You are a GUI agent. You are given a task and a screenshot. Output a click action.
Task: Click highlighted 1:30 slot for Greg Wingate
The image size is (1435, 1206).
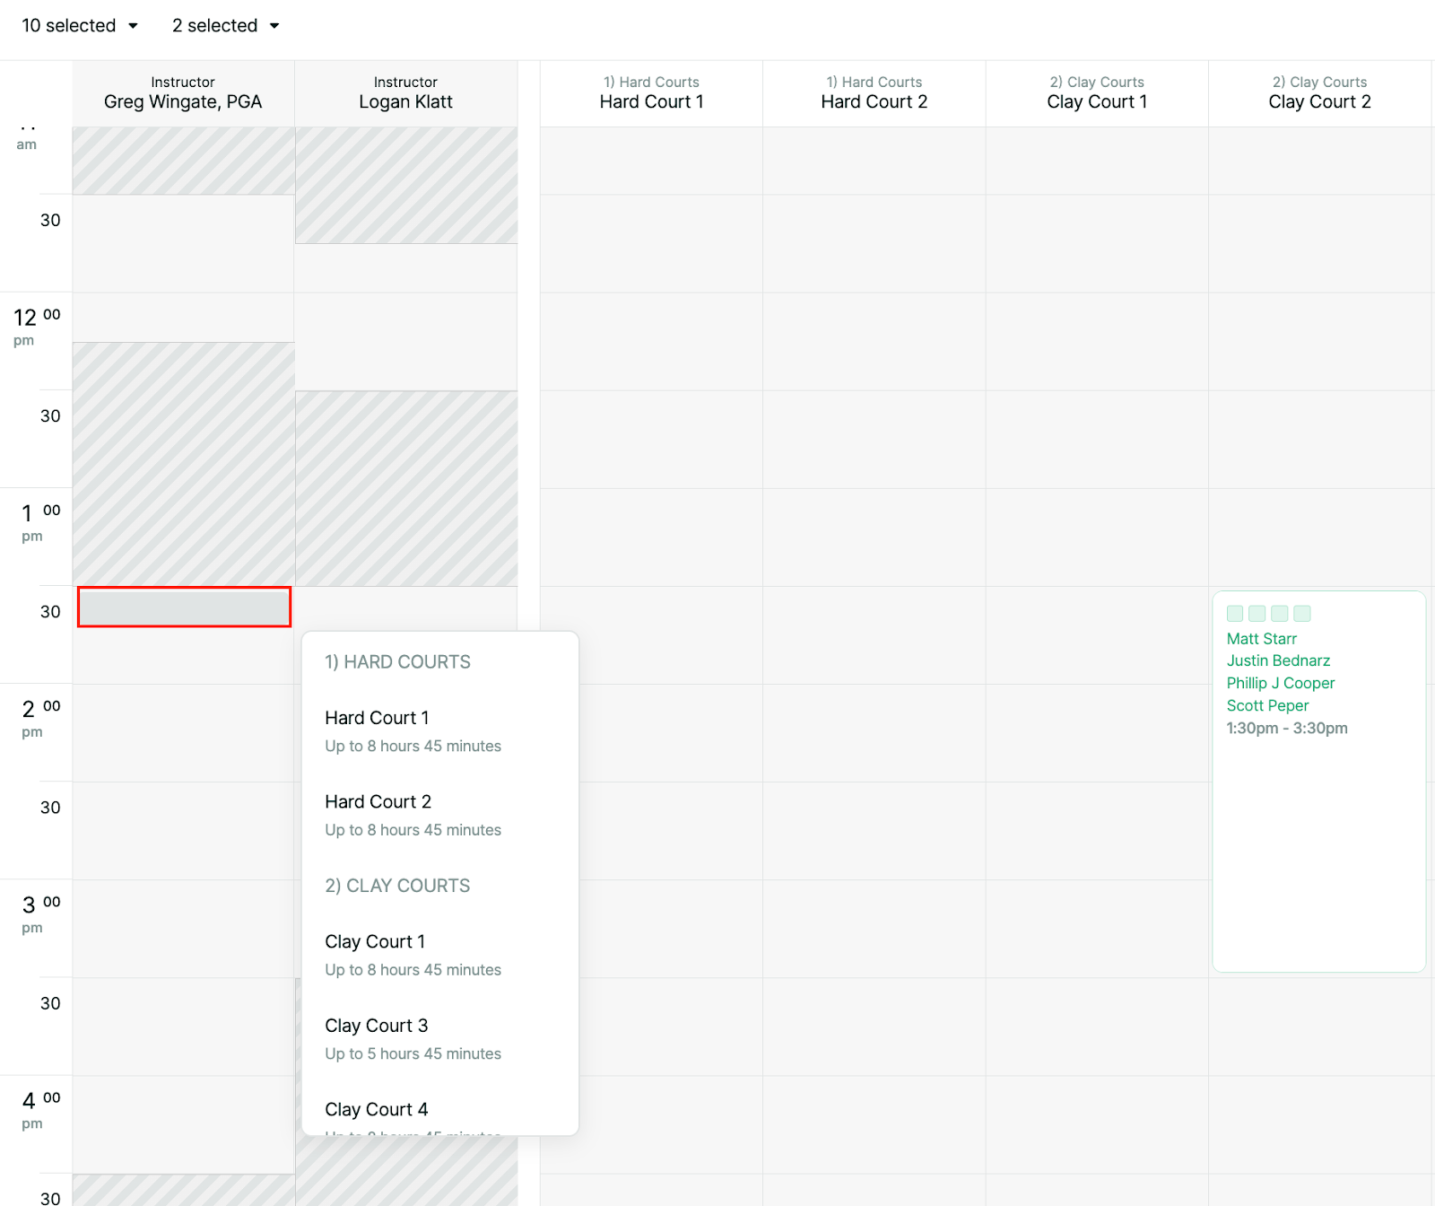tap(184, 607)
